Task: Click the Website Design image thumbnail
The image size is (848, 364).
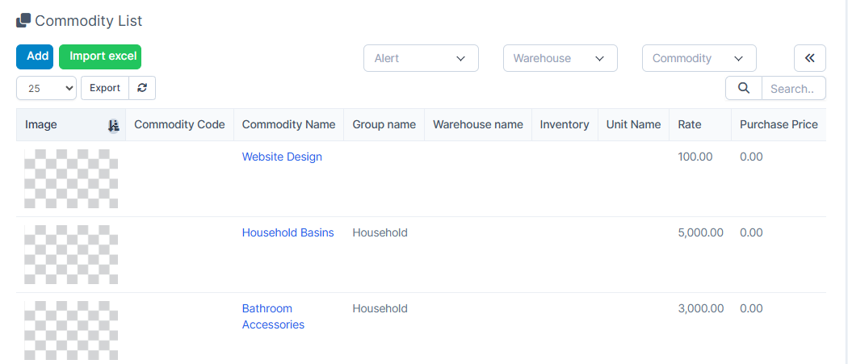Action: 71,178
